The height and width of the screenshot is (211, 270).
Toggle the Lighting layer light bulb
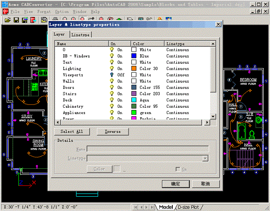click(112, 69)
